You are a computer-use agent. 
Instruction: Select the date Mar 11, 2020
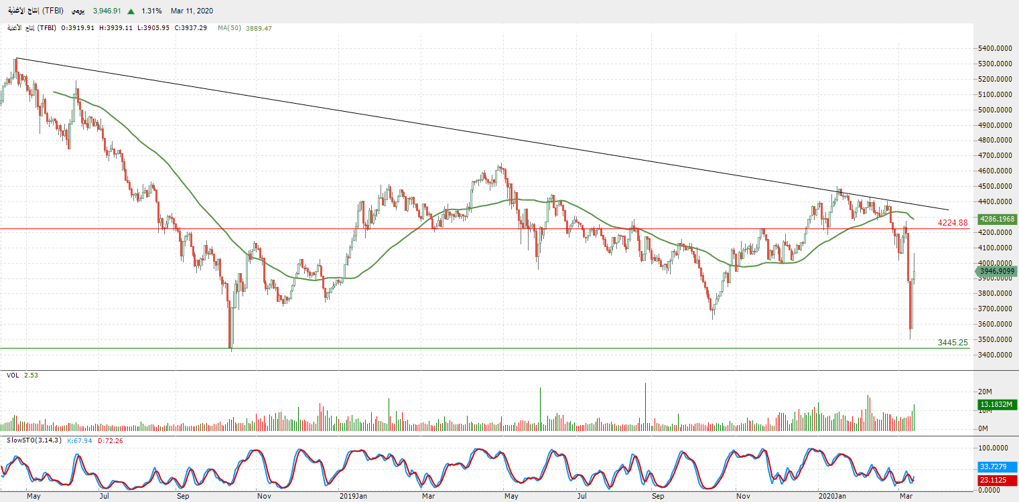(x=191, y=11)
